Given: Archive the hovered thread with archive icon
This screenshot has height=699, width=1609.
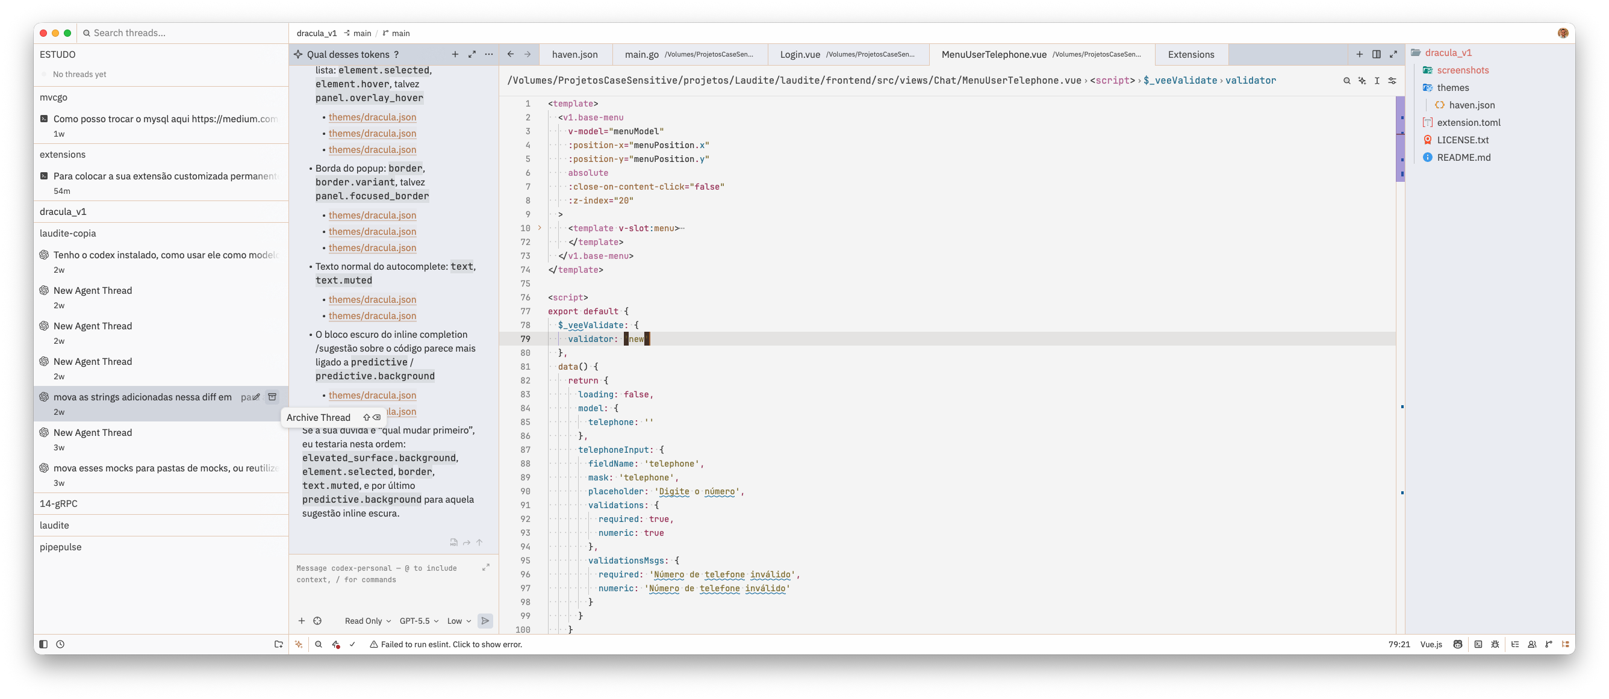Looking at the screenshot, I should click(x=272, y=397).
